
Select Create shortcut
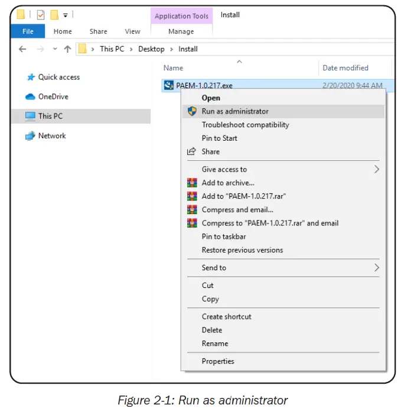click(x=283, y=317)
